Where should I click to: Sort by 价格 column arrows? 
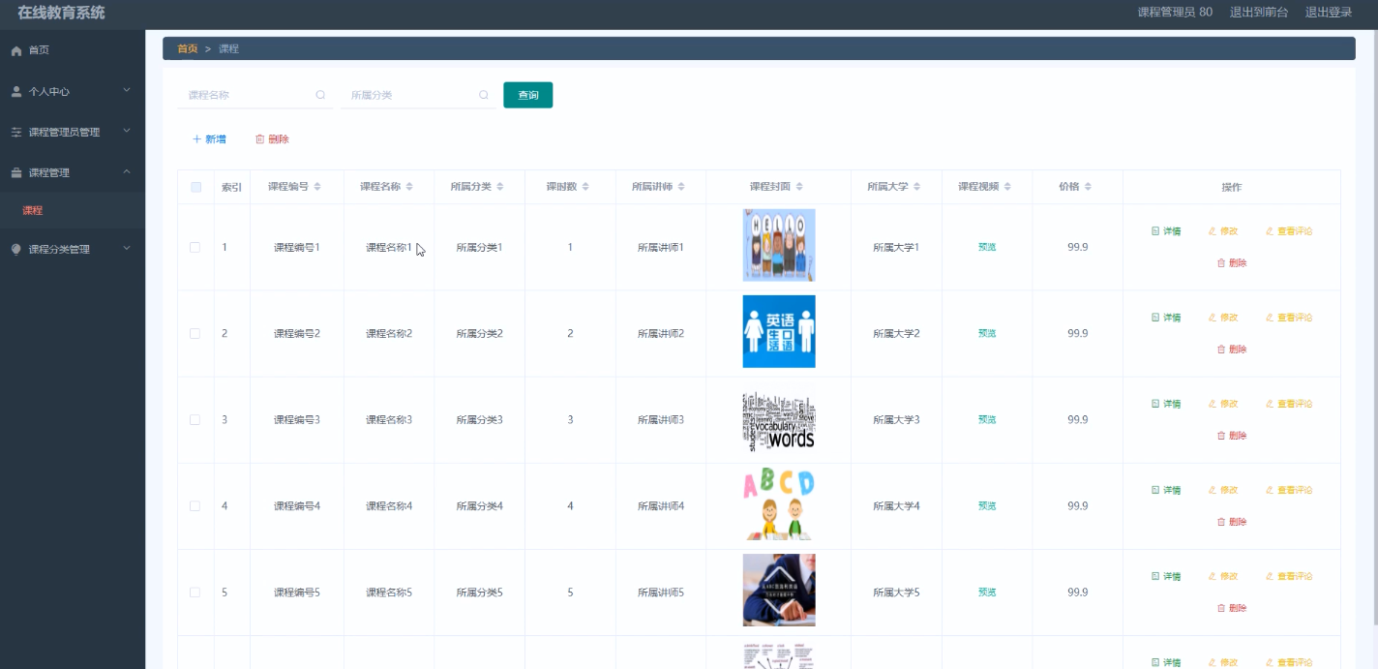coord(1088,187)
